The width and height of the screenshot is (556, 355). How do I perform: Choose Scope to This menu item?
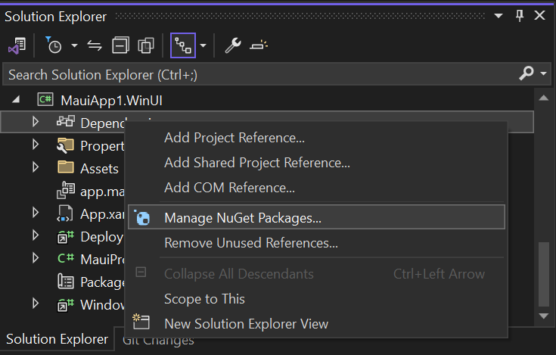click(316, 299)
